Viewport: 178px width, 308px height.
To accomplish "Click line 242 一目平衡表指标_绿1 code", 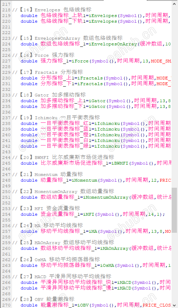I will [96, 146].
